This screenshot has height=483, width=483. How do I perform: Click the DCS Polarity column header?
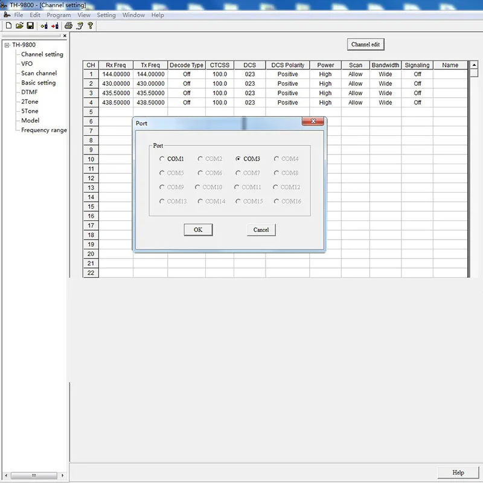pos(287,65)
